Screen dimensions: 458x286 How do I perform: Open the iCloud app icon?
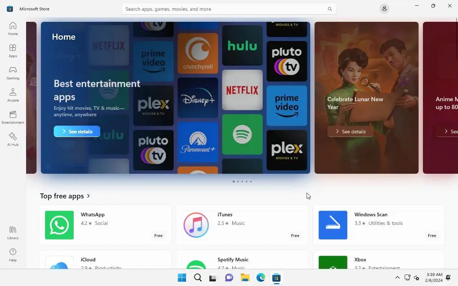59,262
